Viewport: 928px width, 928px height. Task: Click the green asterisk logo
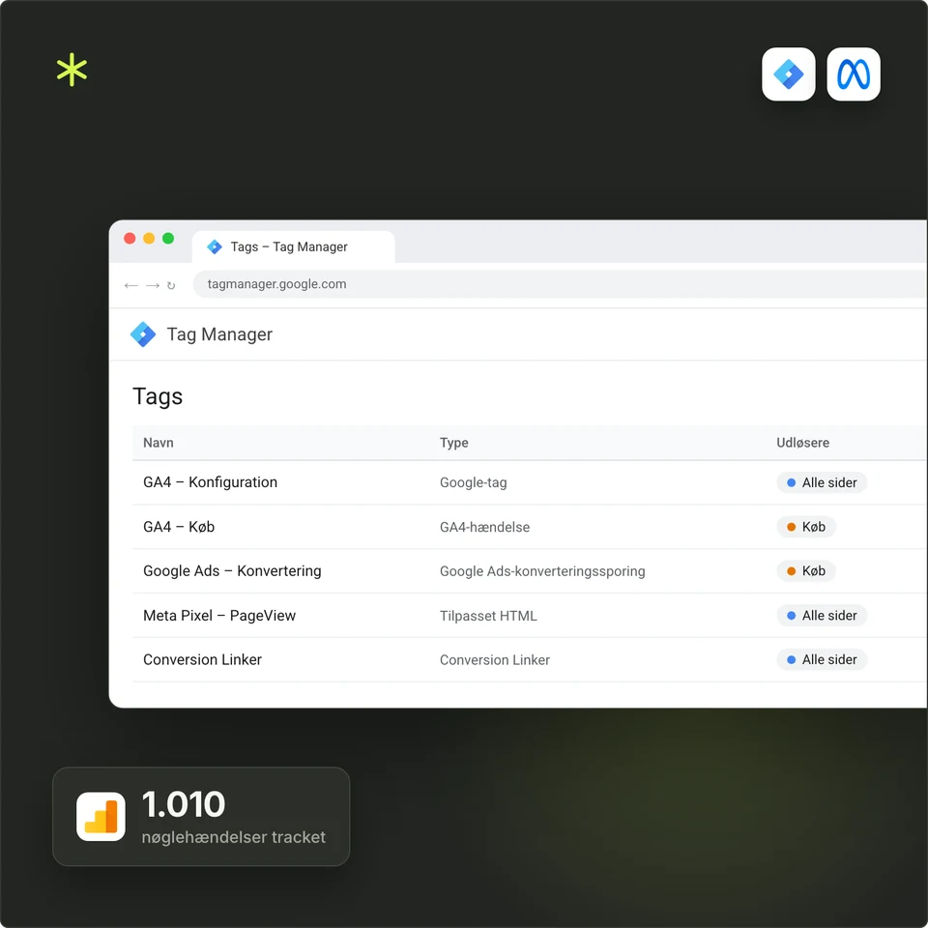point(72,70)
